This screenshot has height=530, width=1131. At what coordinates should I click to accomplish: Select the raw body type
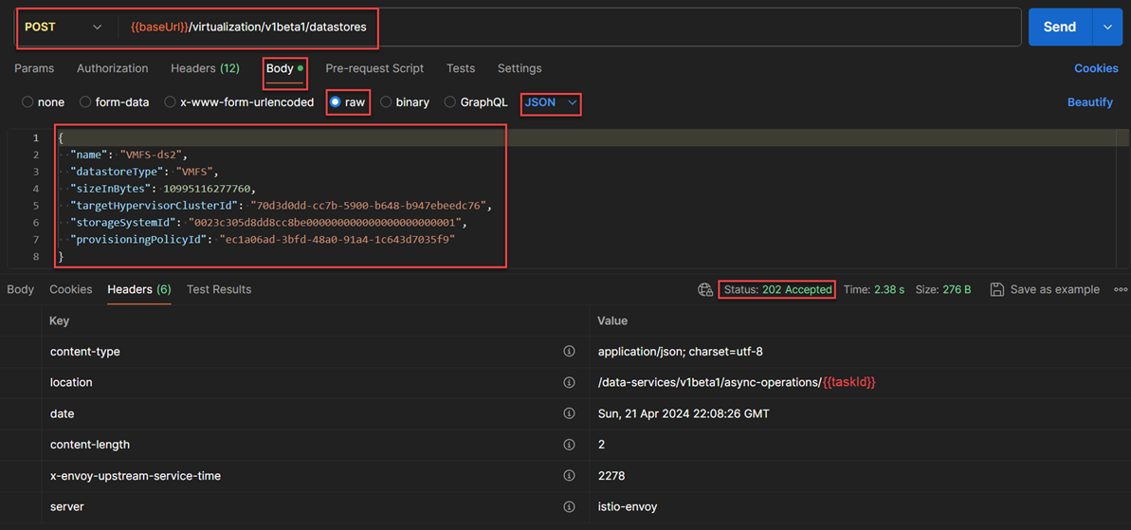click(335, 102)
